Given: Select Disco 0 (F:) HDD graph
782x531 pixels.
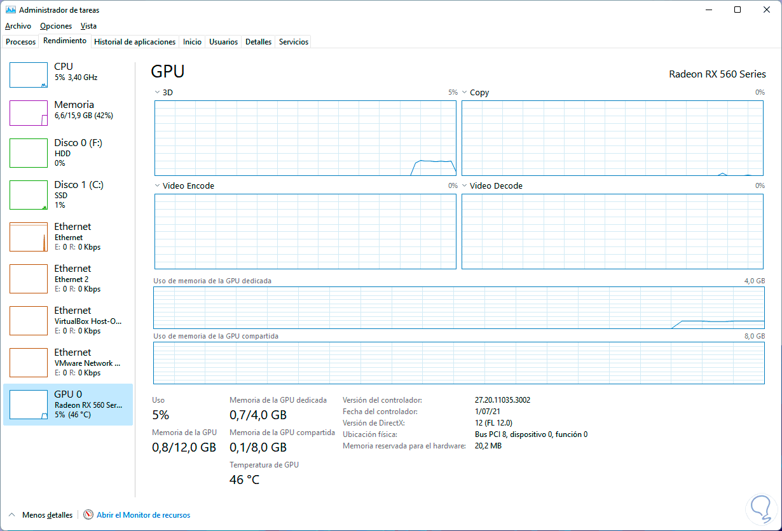Looking at the screenshot, I should point(29,153).
